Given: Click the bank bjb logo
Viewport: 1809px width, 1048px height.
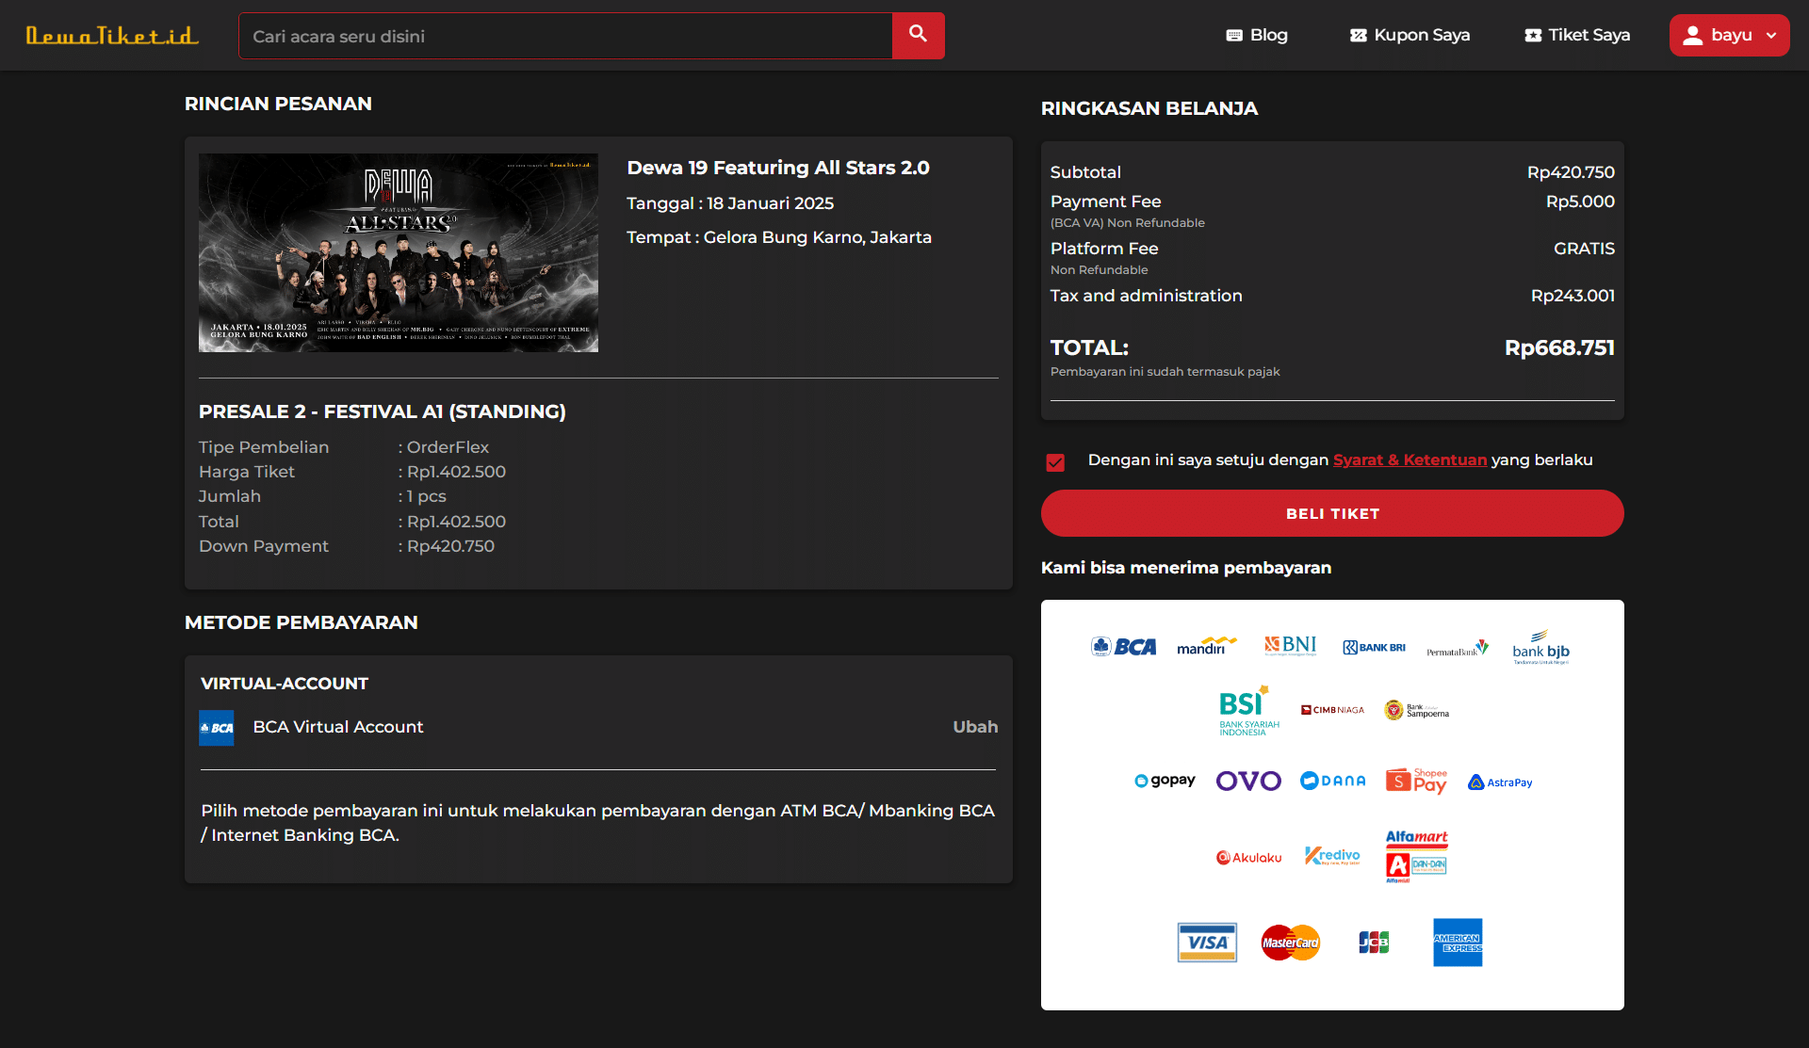Looking at the screenshot, I should coord(1541,647).
